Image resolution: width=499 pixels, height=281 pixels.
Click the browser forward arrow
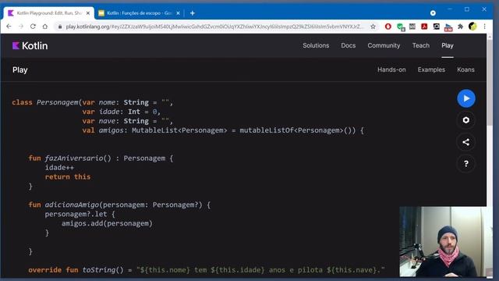21,27
